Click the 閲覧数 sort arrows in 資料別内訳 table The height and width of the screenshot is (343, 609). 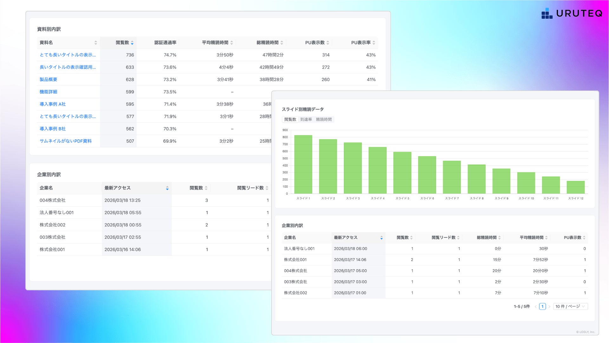[x=132, y=43]
